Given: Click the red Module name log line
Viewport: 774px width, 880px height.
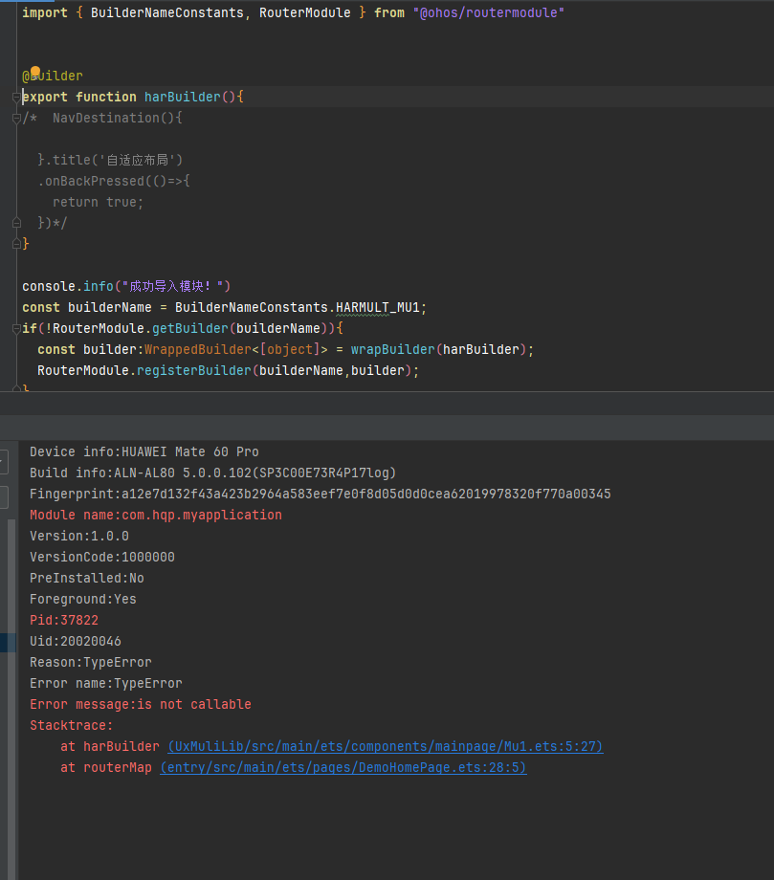Looking at the screenshot, I should [x=155, y=515].
